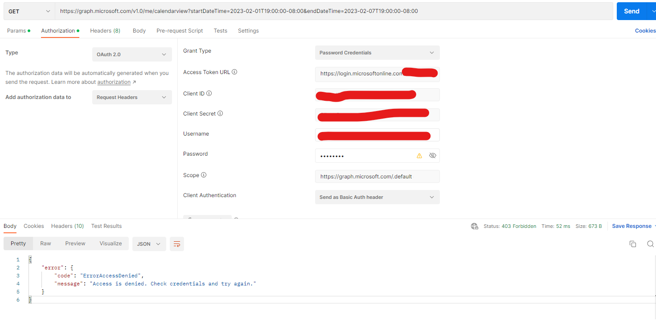Viewport: 656px width, 322px height.
Task: Switch to the Headers (8) tab
Action: [x=105, y=30]
